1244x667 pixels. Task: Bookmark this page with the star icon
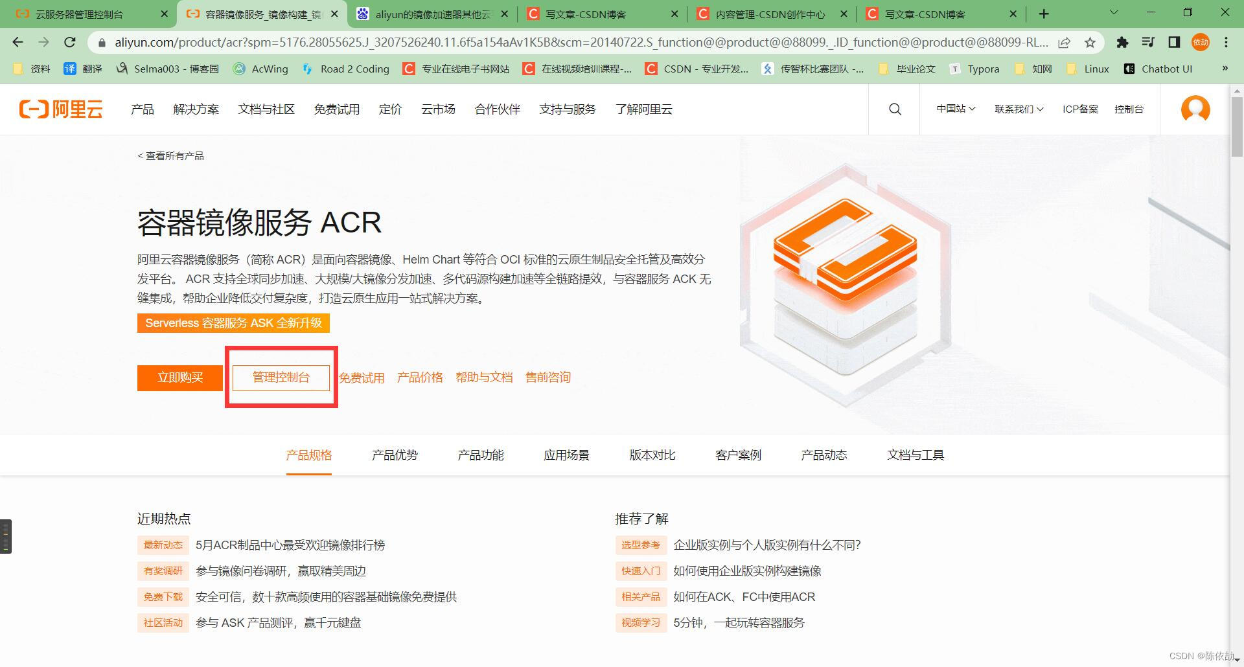click(x=1090, y=42)
